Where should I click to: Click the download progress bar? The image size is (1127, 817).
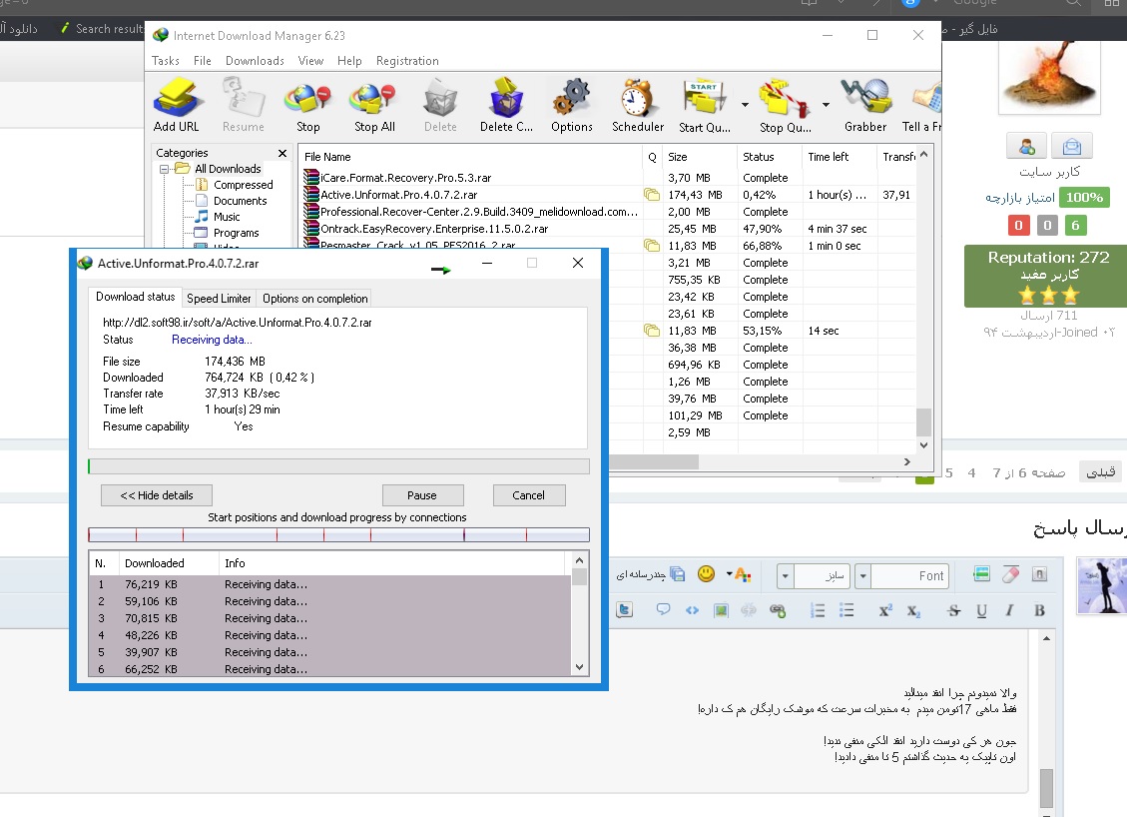(338, 466)
